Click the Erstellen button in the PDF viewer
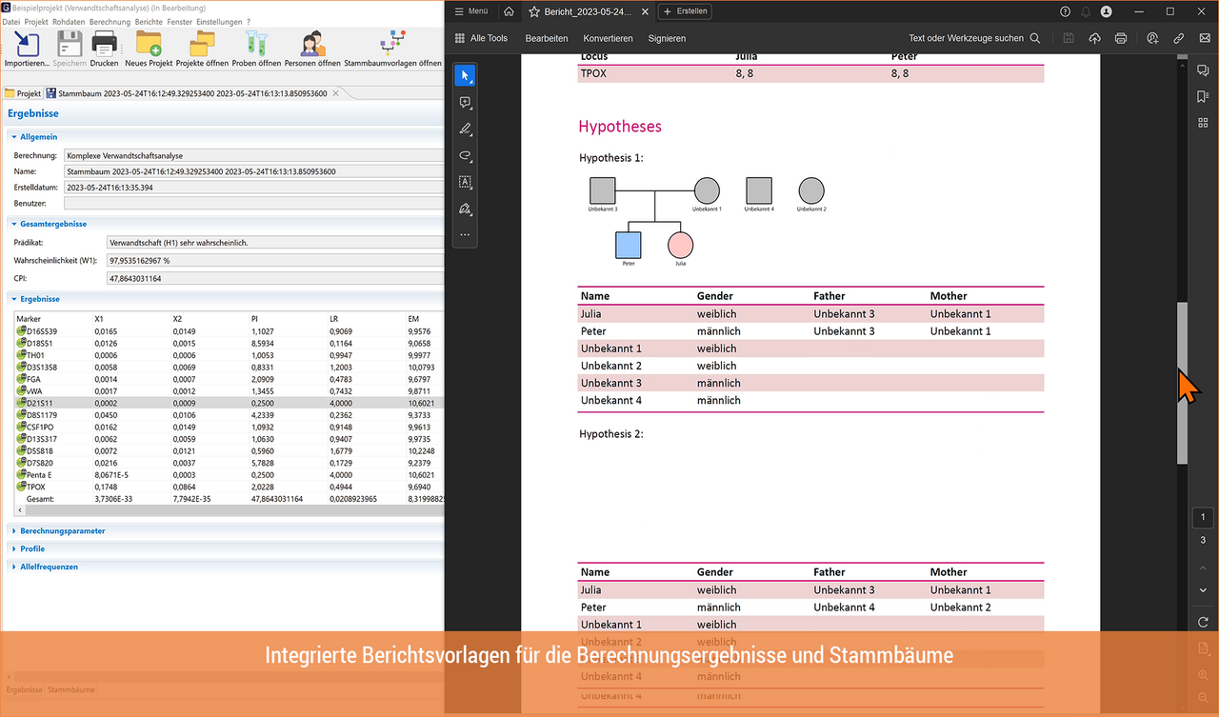The width and height of the screenshot is (1219, 717). click(x=686, y=11)
